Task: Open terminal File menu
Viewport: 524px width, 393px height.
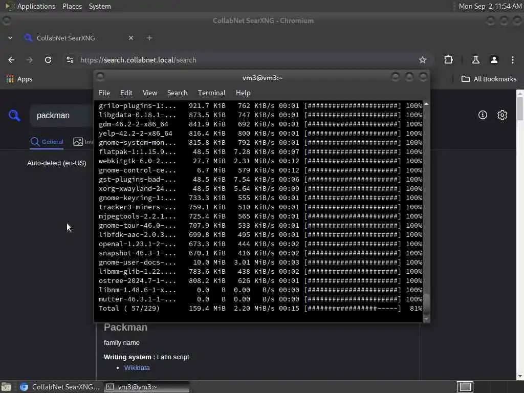Action: pos(104,93)
